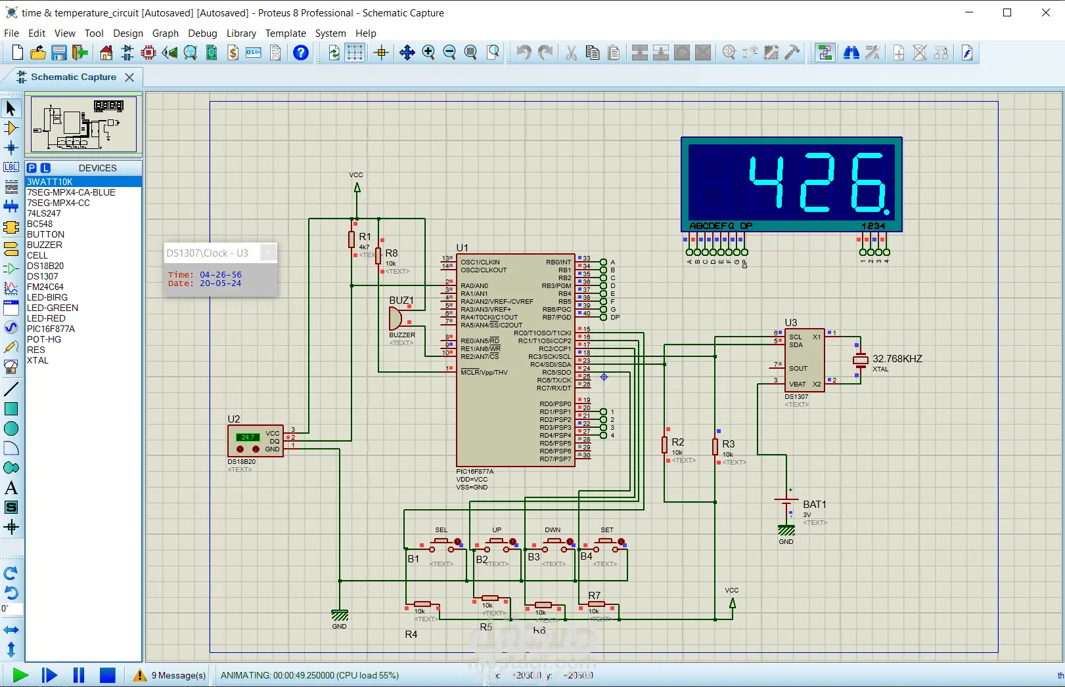Open the Library menu
Image resolution: width=1065 pixels, height=687 pixels.
click(241, 33)
